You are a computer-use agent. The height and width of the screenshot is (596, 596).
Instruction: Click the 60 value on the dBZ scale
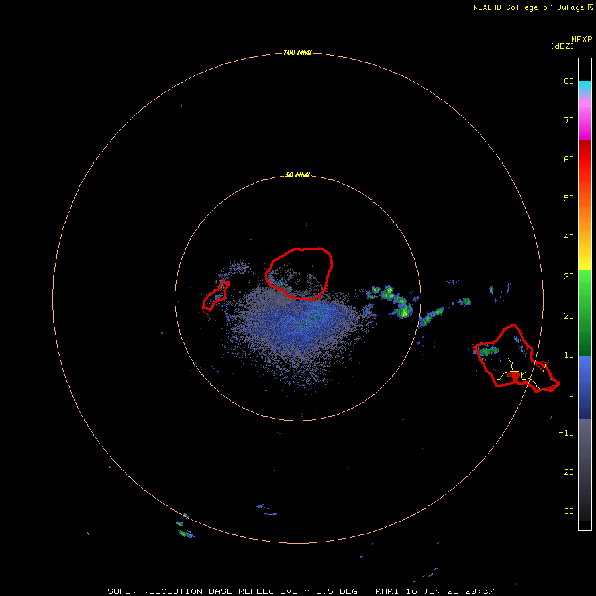click(569, 159)
